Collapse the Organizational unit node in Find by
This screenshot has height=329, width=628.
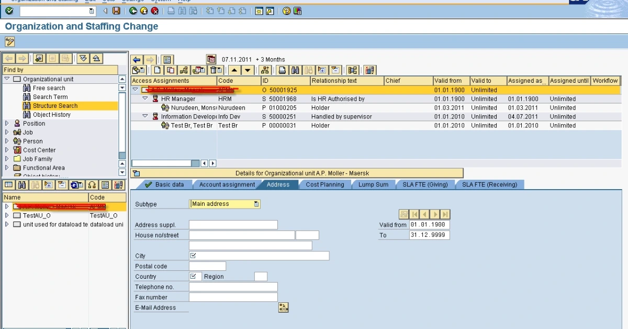click(7, 79)
